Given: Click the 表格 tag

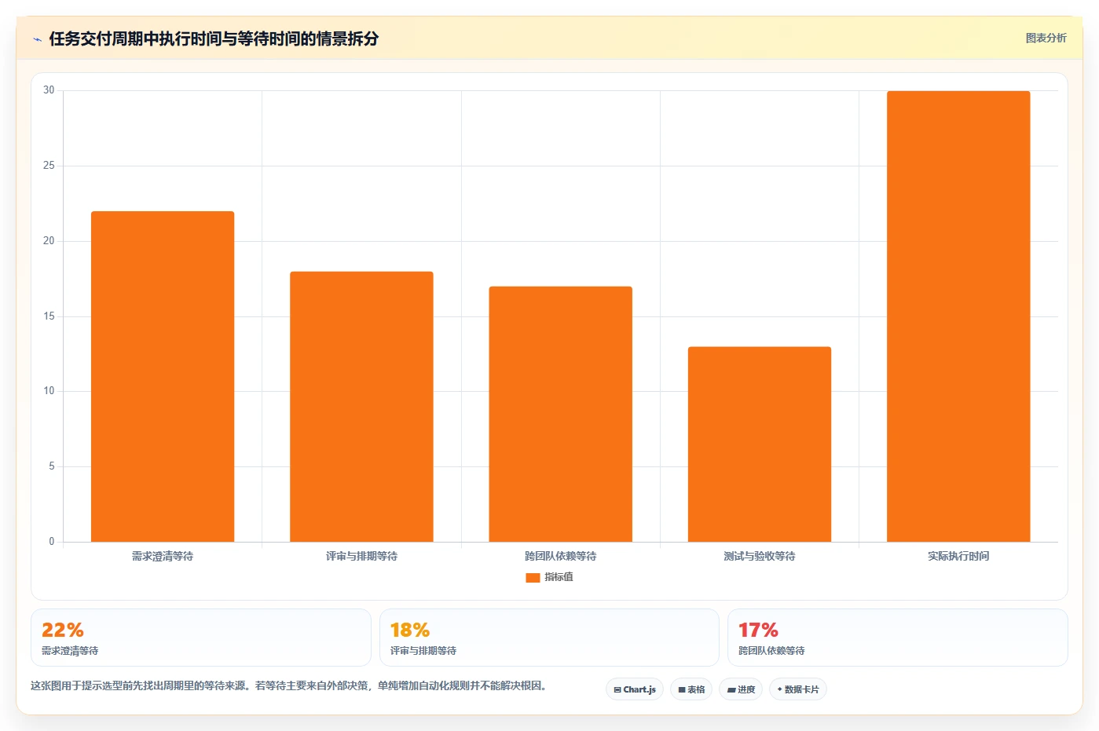Looking at the screenshot, I should pyautogui.click(x=691, y=689).
